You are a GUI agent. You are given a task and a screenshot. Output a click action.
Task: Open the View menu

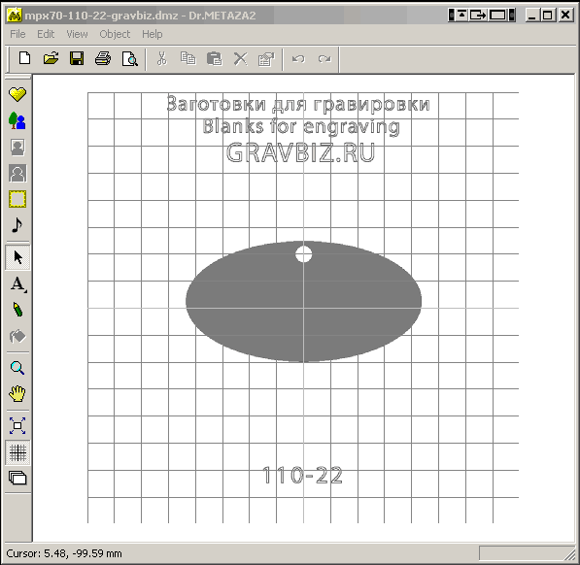click(77, 34)
